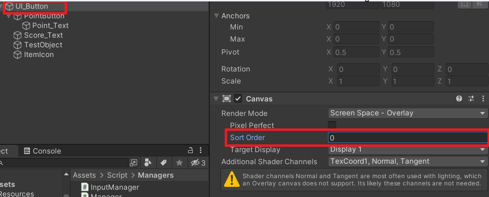
Task: Edit the Rotation X field
Action: pyautogui.click(x=358, y=69)
